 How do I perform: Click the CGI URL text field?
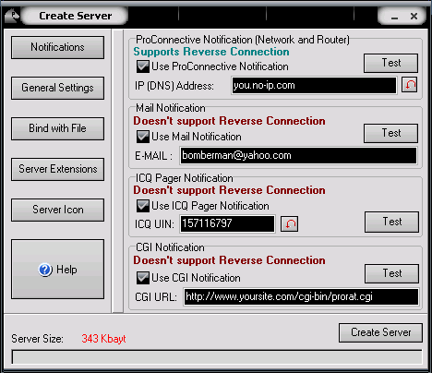pos(301,296)
